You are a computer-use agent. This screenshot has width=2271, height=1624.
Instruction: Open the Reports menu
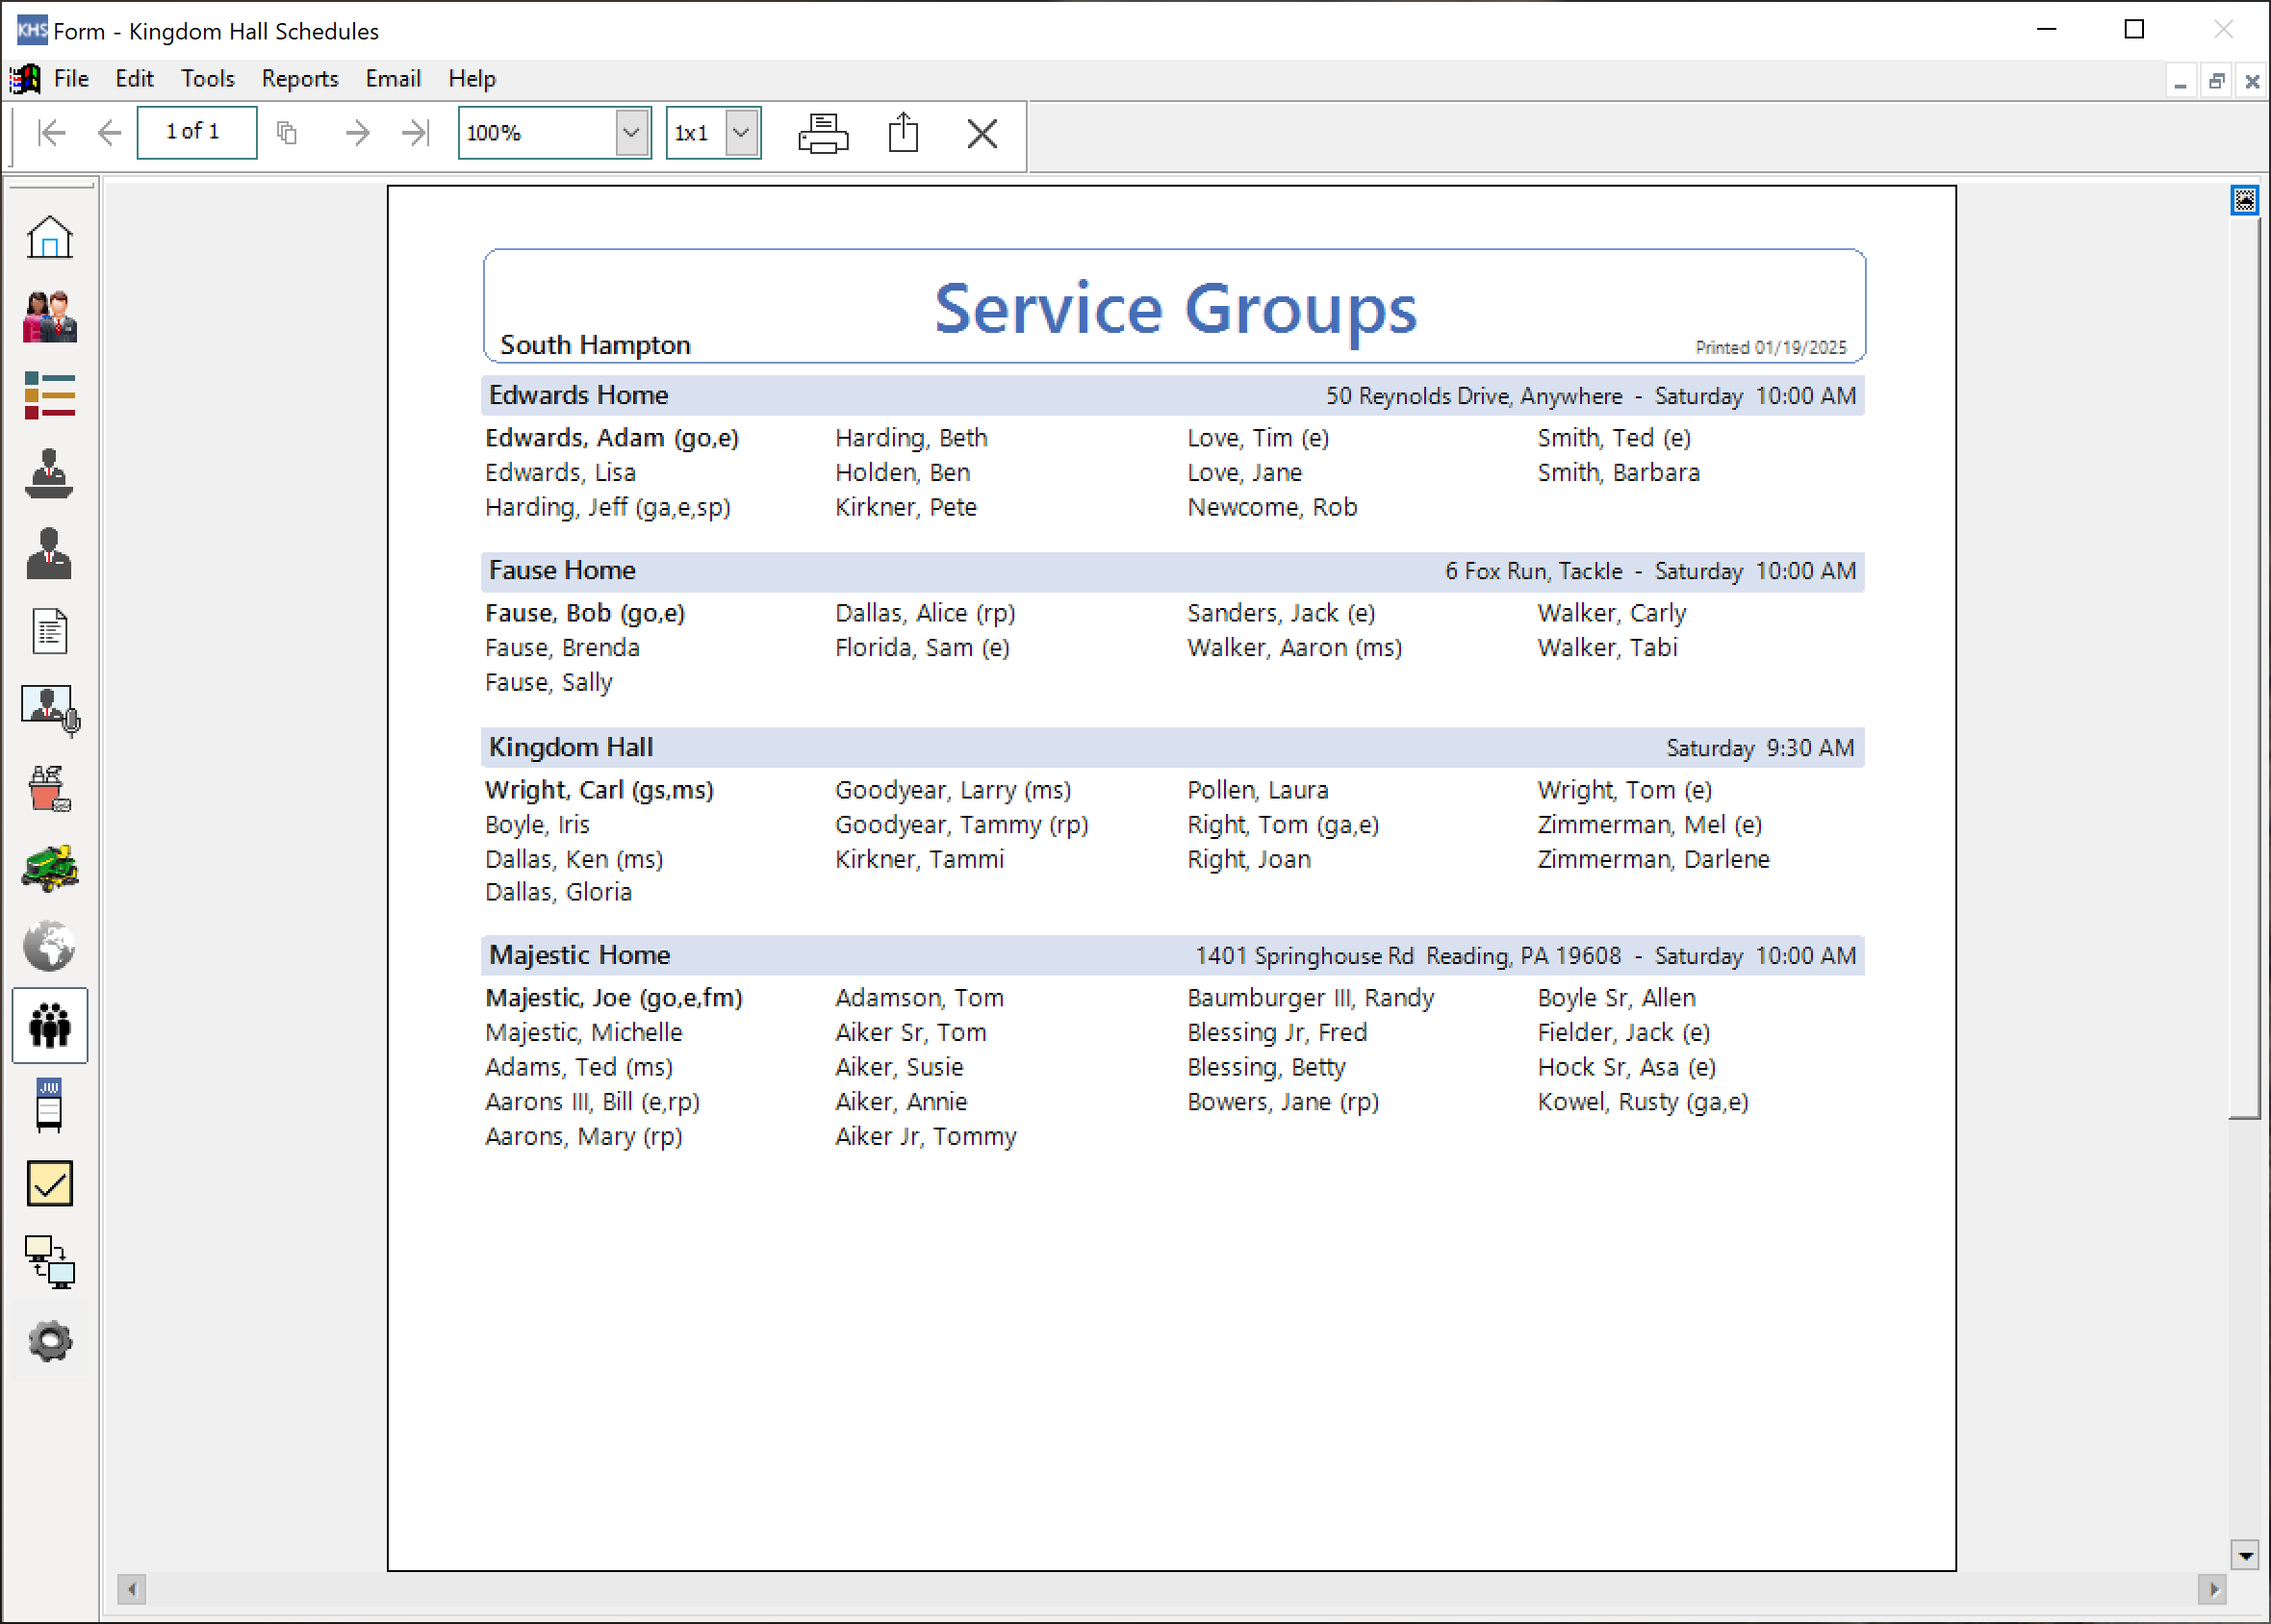pos(300,78)
